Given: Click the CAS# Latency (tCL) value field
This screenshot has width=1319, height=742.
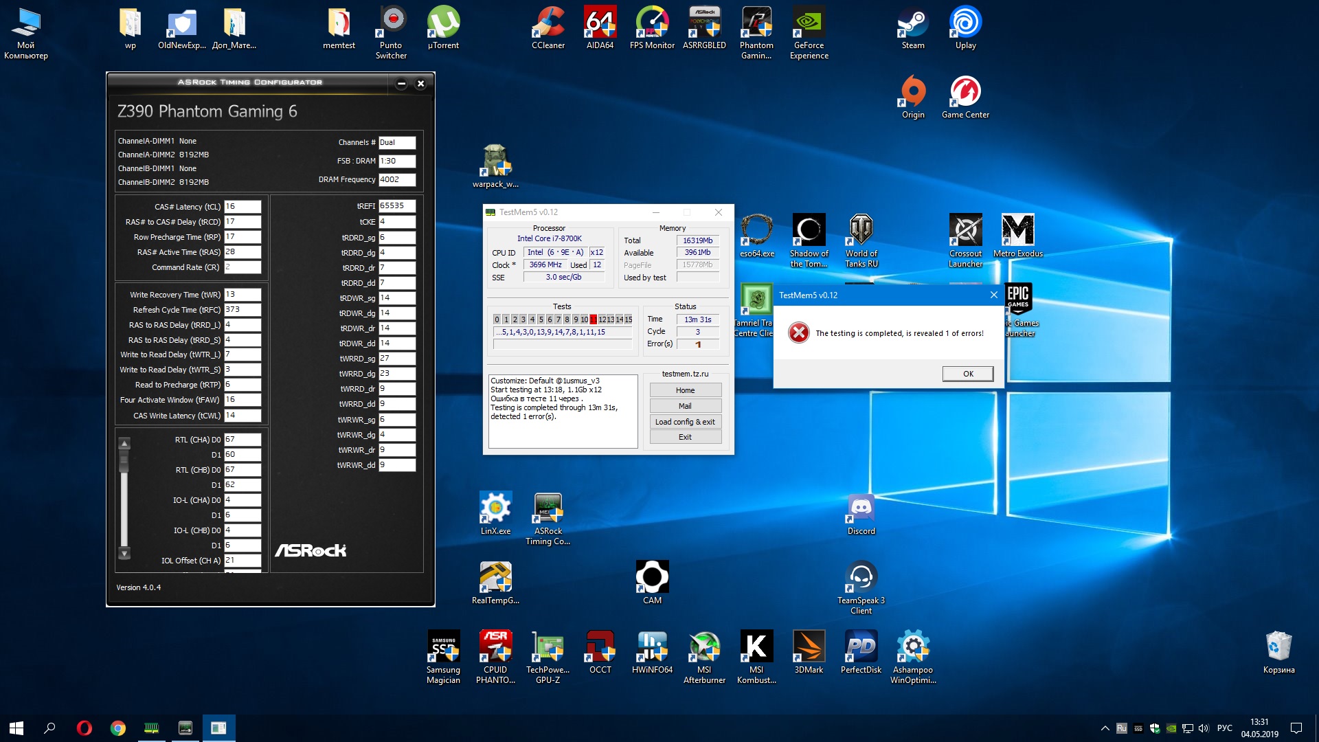Looking at the screenshot, I should pos(242,207).
